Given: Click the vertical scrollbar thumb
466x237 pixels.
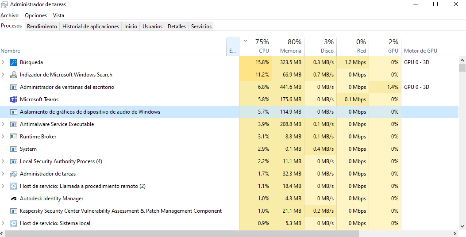Looking at the screenshot, I should coord(462,68).
